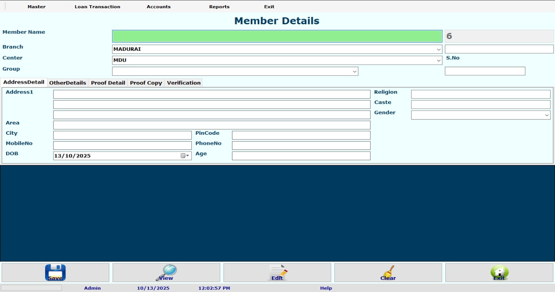Click the green Member Name field
This screenshot has height=292, width=555.
tap(277, 36)
